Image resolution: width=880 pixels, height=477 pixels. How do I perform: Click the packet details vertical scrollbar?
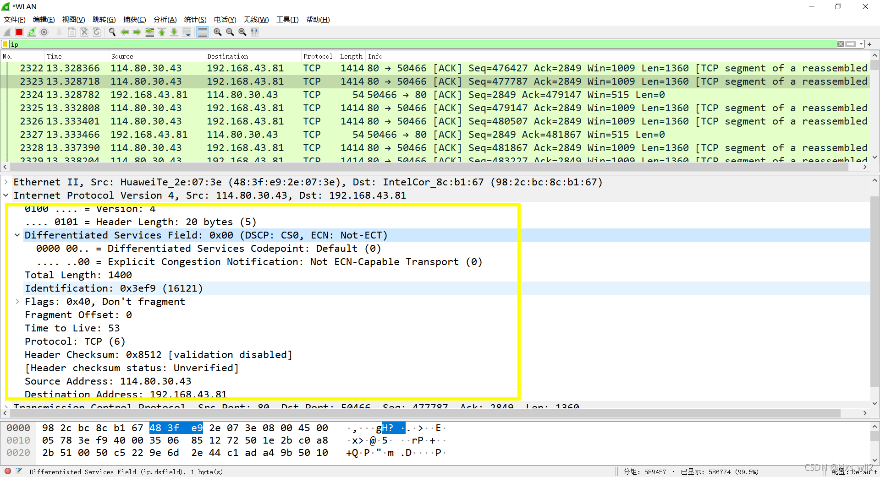click(874, 292)
